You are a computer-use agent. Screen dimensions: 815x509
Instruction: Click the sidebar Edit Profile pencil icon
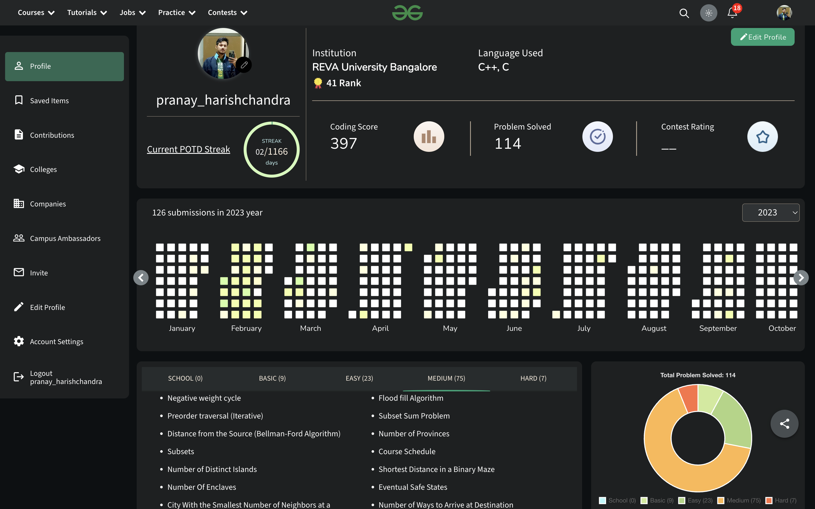pos(19,307)
